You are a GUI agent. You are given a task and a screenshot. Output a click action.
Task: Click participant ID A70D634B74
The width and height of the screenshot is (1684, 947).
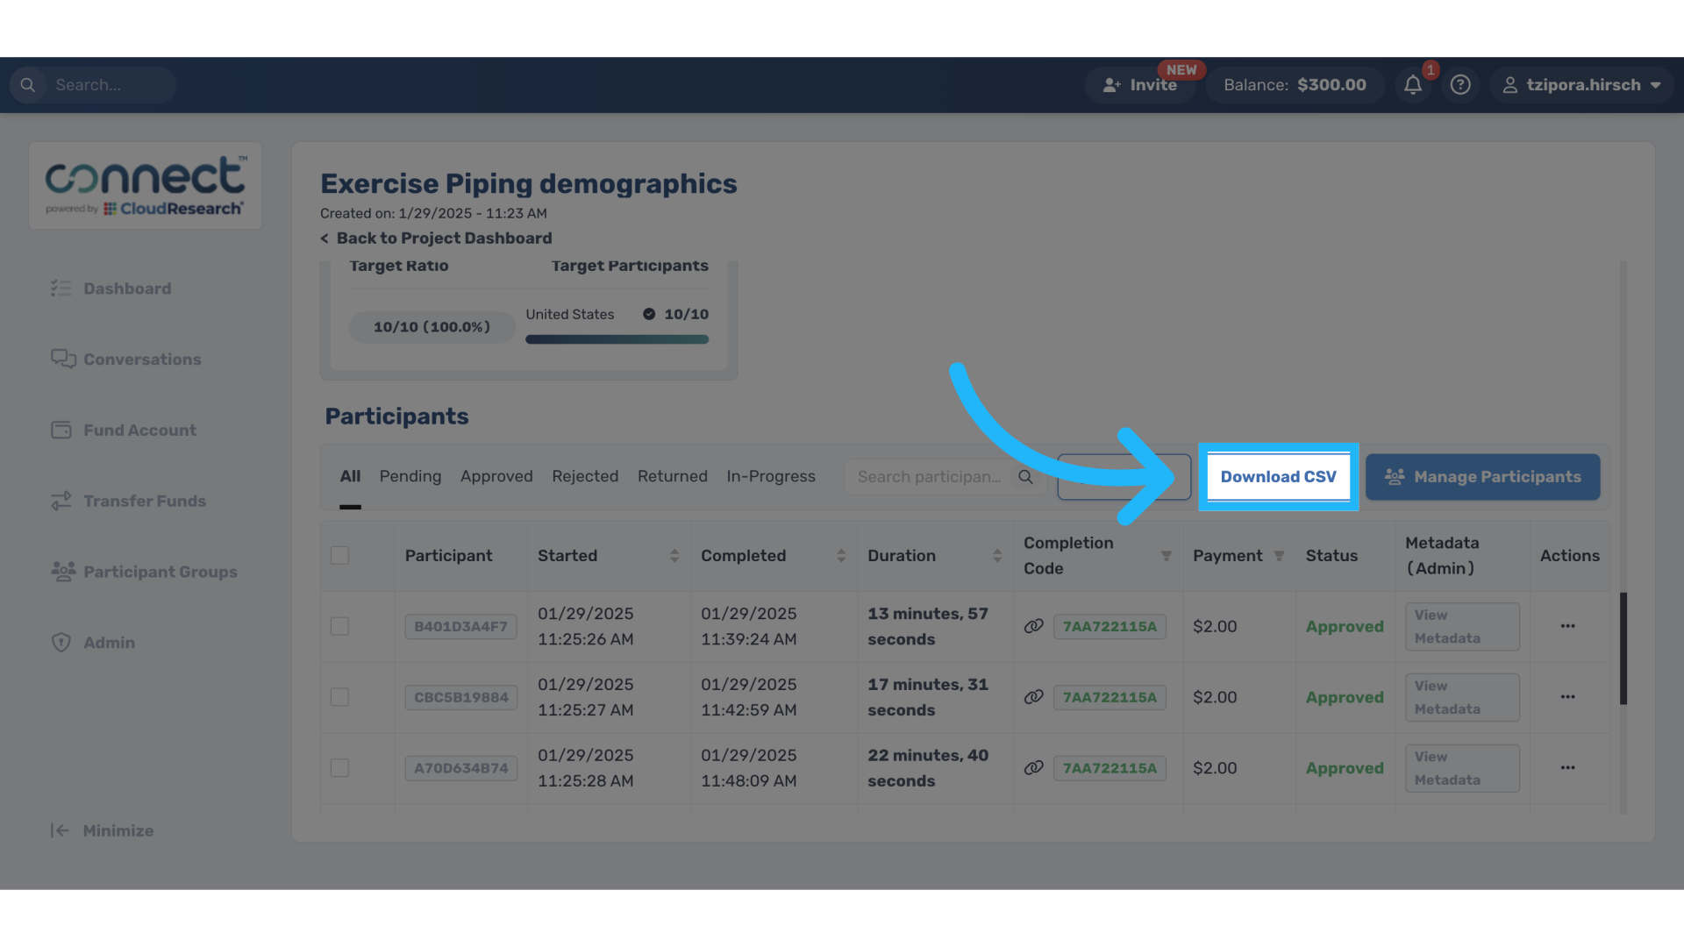(x=460, y=768)
